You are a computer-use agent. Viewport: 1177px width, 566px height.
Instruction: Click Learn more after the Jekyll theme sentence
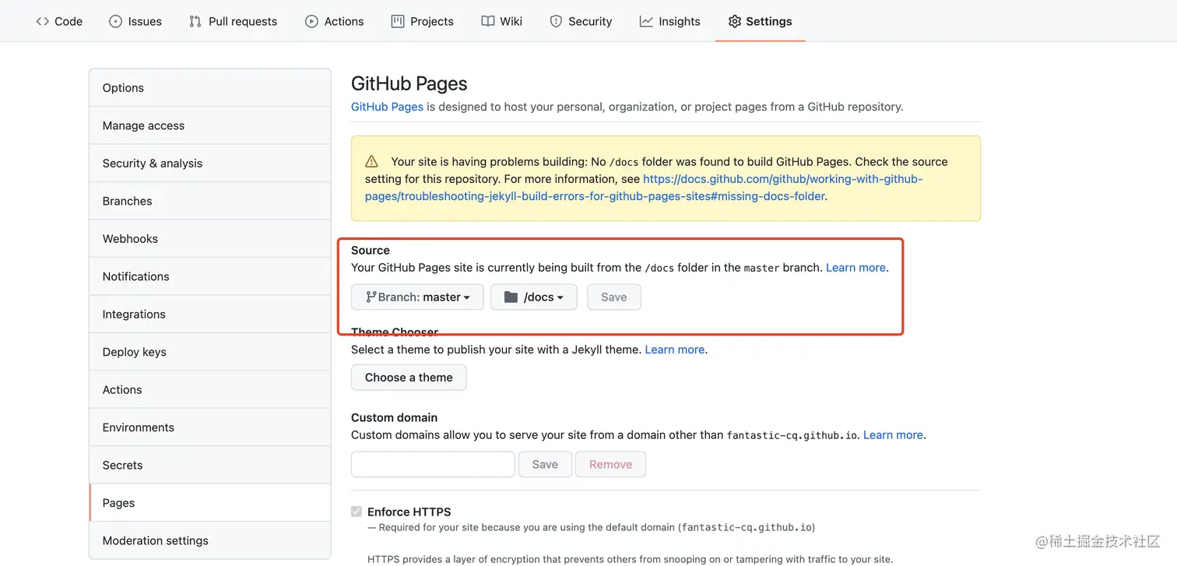click(x=675, y=350)
